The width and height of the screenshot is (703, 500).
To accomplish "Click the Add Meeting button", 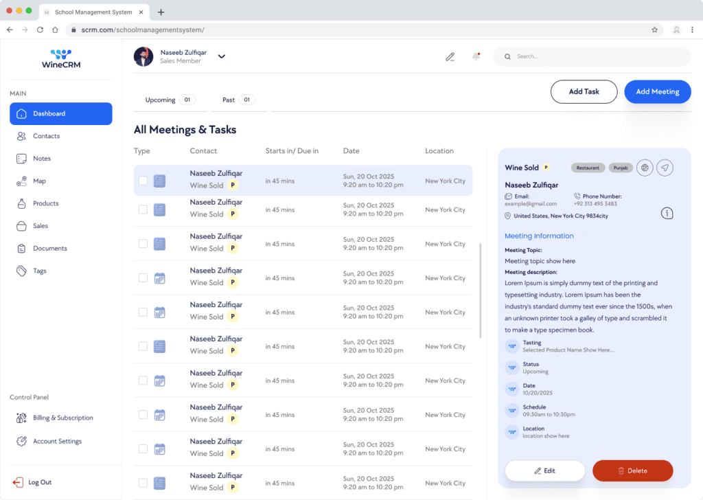I will pyautogui.click(x=657, y=92).
